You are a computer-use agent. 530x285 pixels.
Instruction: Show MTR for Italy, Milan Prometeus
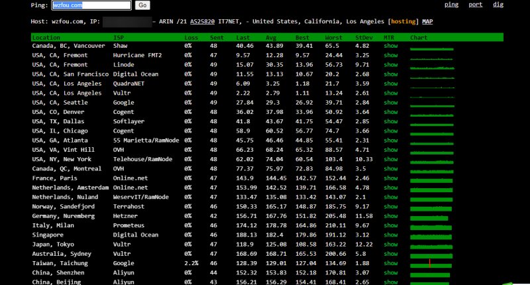click(x=390, y=225)
